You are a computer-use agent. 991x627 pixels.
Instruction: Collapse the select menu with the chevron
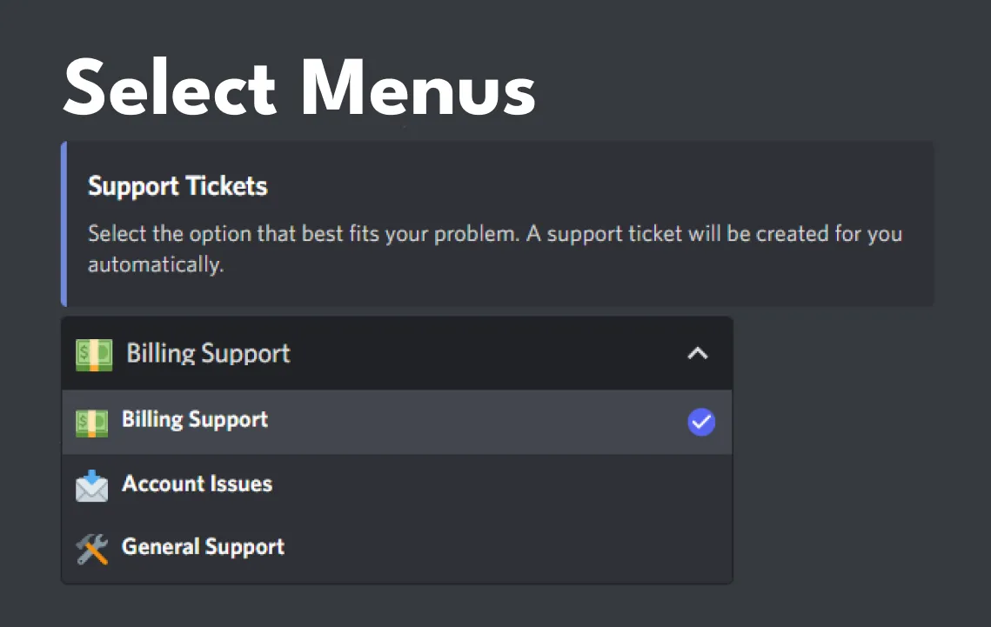point(697,353)
